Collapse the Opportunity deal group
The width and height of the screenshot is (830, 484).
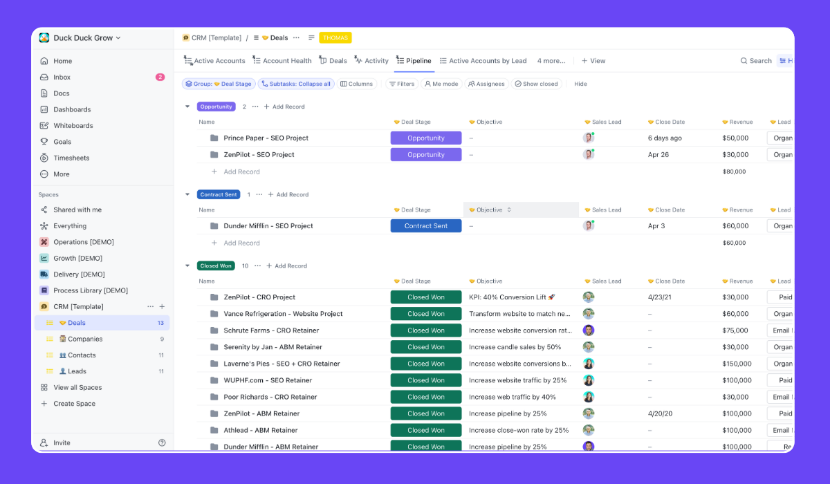(187, 106)
